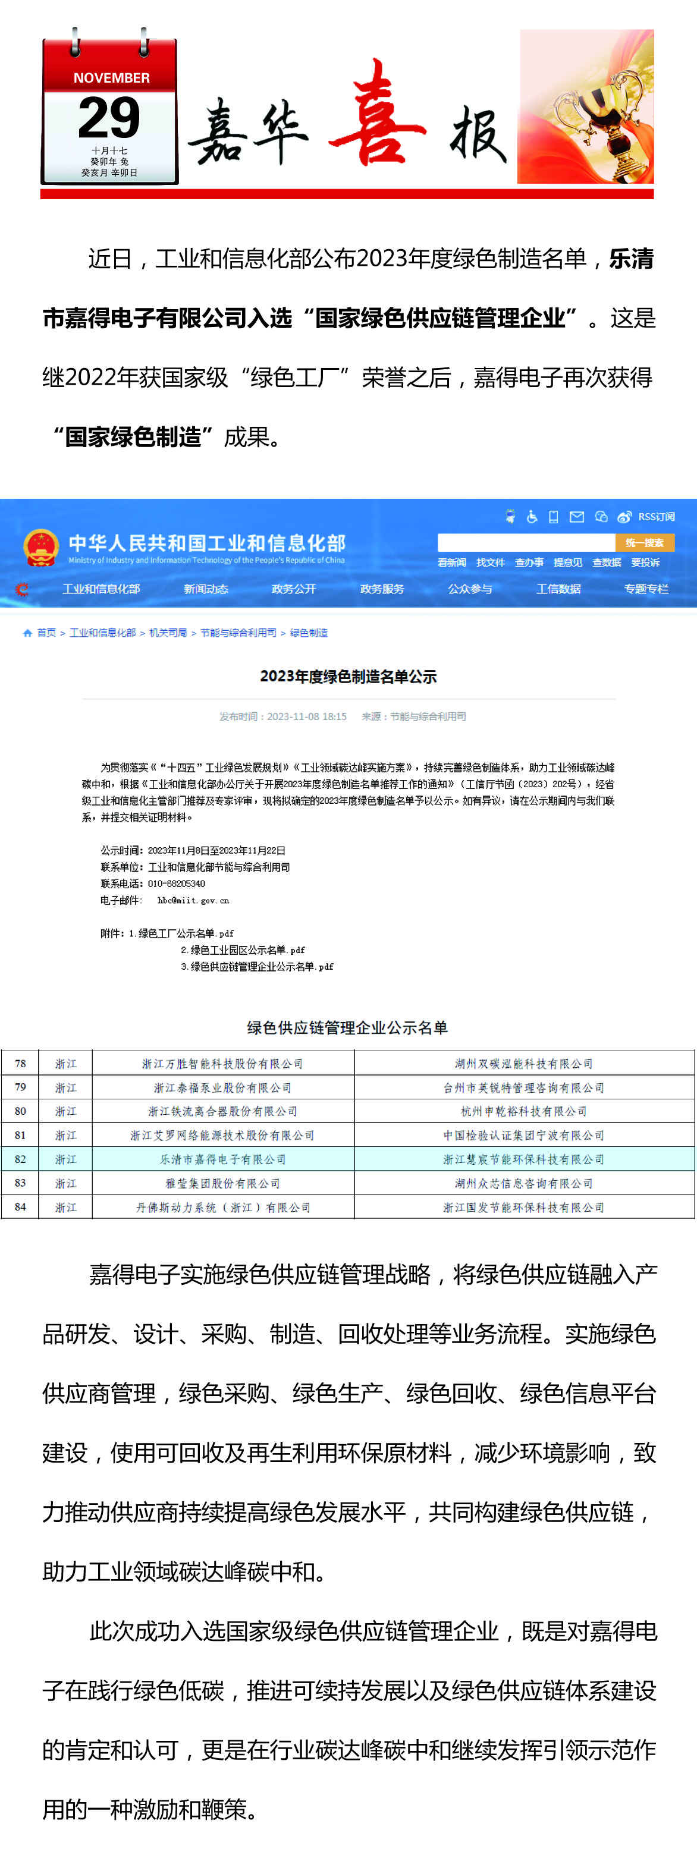Click the home icon in breadcrumb
The height and width of the screenshot is (1858, 697).
tap(27, 633)
